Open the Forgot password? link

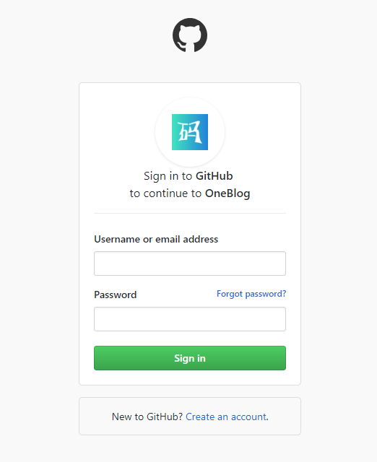pyautogui.click(x=251, y=294)
